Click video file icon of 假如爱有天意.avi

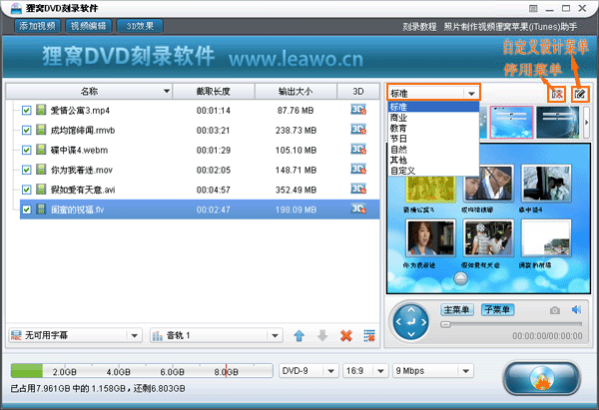tap(41, 190)
